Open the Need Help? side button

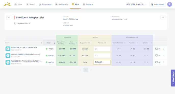[173, 78]
